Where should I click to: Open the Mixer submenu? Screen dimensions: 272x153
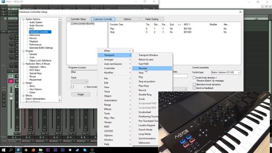click(115, 51)
